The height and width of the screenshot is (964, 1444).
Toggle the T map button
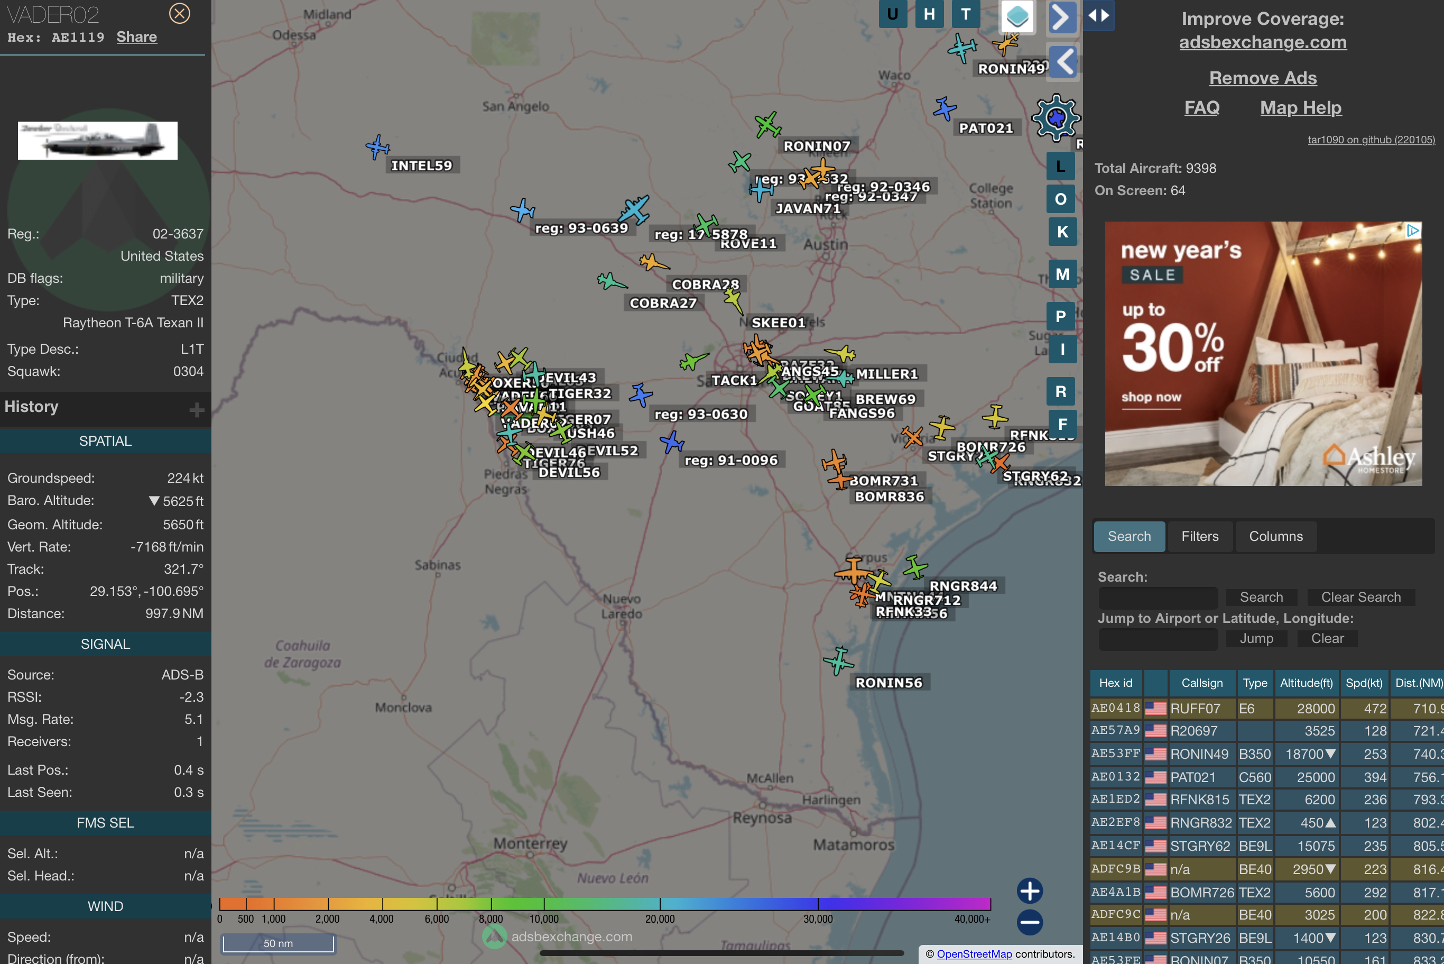[966, 14]
